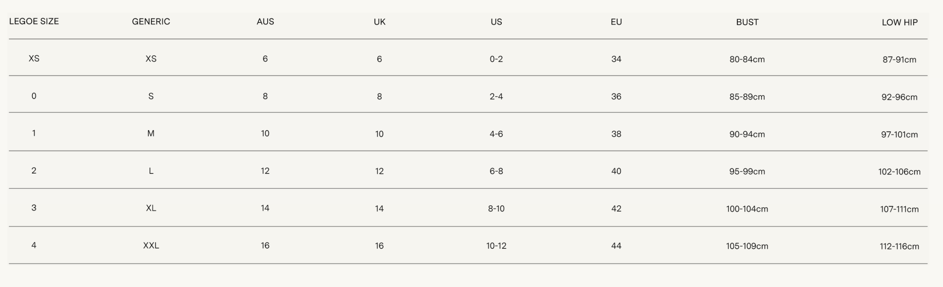Select the GENERIC column header
Viewport: 943px width, 287px height.
151,22
